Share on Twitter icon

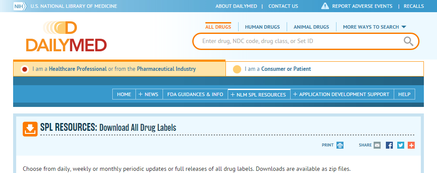click(x=400, y=145)
